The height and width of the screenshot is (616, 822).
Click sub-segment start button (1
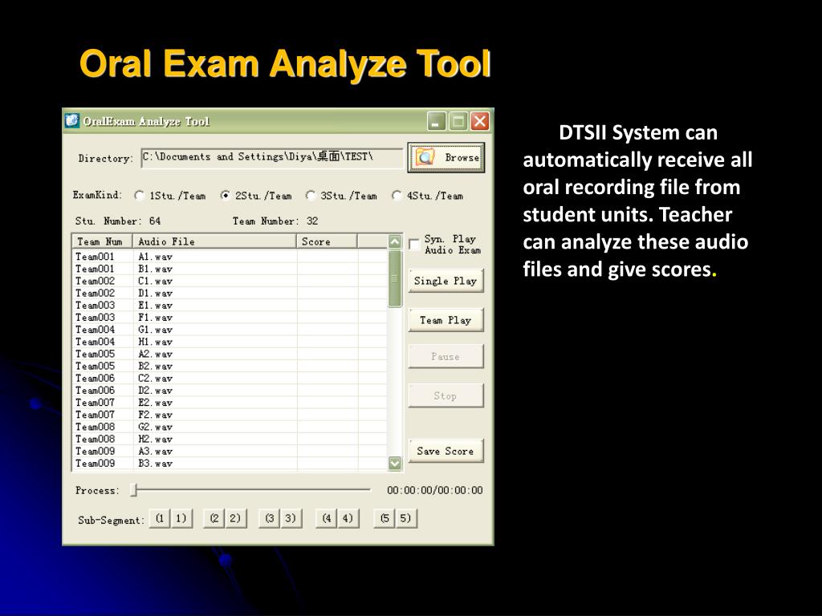click(x=160, y=519)
